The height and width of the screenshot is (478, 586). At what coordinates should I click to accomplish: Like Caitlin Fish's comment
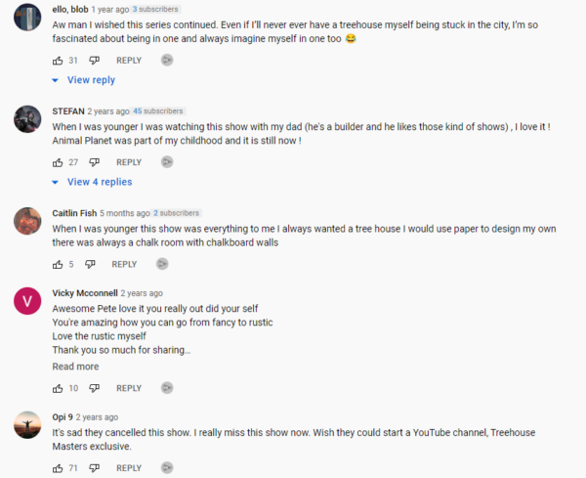pyautogui.click(x=58, y=264)
